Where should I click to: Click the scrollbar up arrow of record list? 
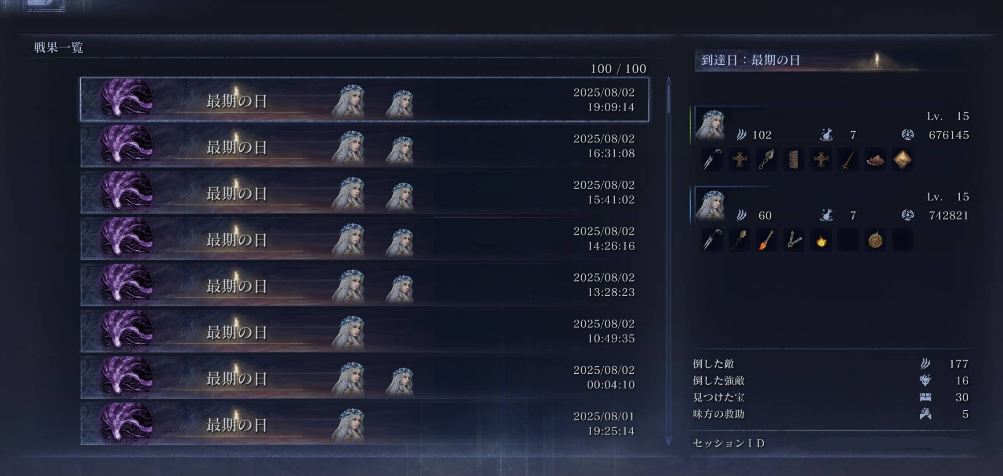[669, 81]
